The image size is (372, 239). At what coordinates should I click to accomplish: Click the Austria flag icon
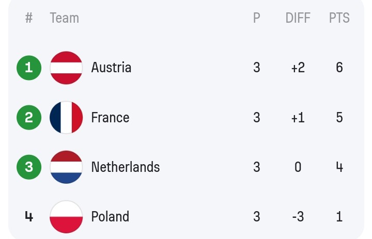click(66, 68)
